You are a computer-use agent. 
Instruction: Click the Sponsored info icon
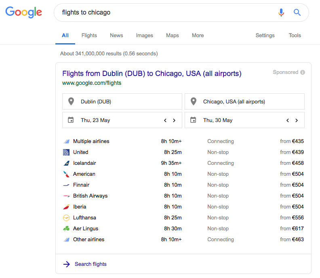pos(303,72)
